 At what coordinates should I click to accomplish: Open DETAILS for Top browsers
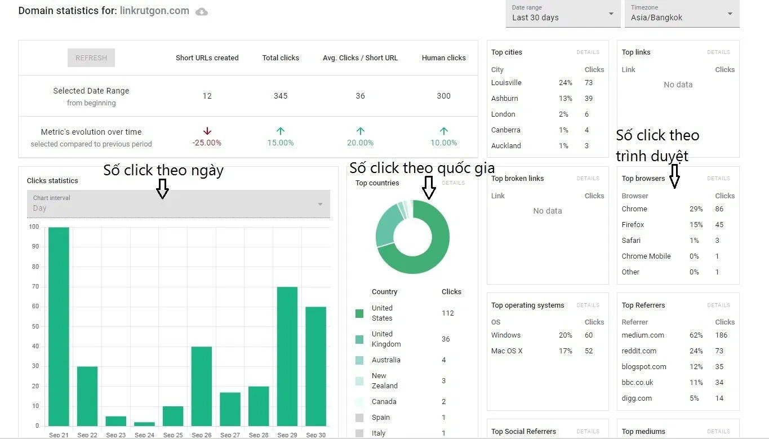(x=718, y=179)
